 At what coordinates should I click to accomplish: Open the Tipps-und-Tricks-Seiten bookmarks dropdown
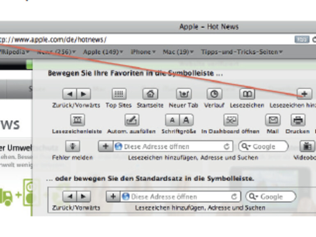(x=242, y=52)
